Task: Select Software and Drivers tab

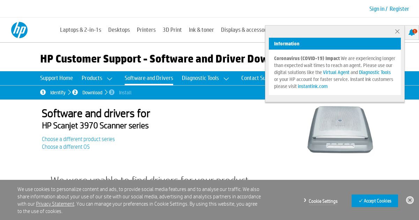Action: (149, 78)
